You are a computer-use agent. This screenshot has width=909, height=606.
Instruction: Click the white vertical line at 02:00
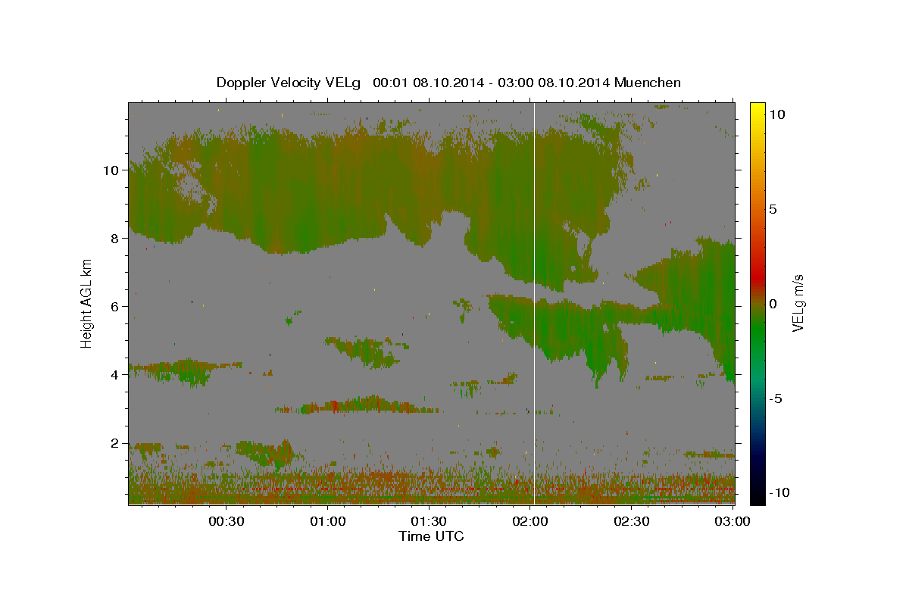(534, 303)
